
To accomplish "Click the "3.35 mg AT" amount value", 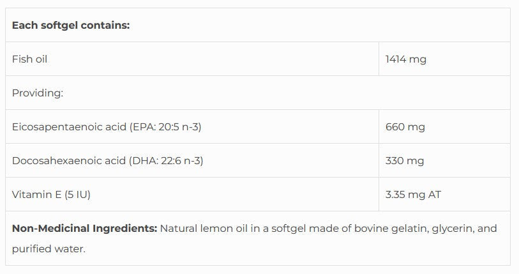I will (413, 195).
